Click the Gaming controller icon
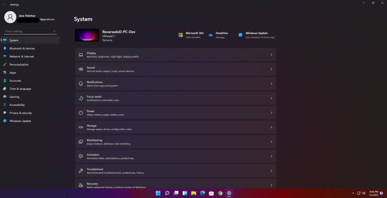This screenshot has height=198, width=387. [x=5, y=97]
